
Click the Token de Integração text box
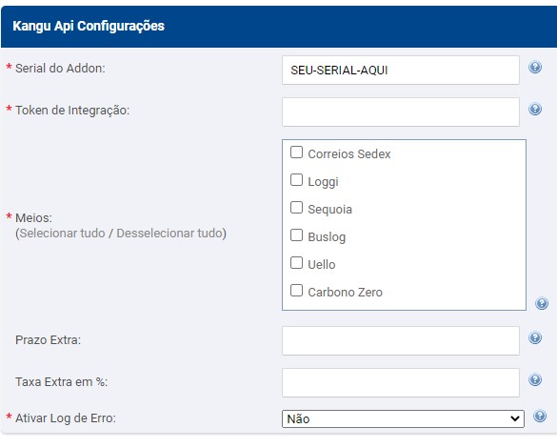(401, 112)
